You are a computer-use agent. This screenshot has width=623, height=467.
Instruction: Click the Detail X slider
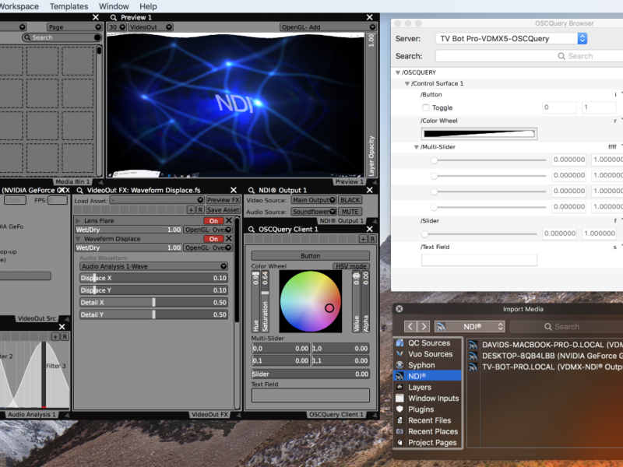point(153,303)
